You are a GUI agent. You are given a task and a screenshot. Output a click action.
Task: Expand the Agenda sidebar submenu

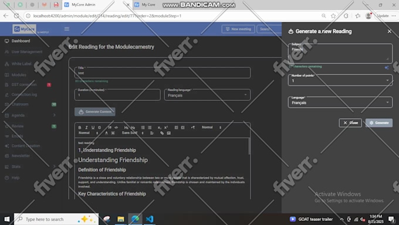pos(54,115)
